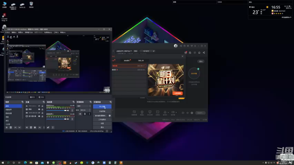Viewport: 294px width, 165px height.
Task: Open source properties gear in Sources footer
Action: point(35,127)
